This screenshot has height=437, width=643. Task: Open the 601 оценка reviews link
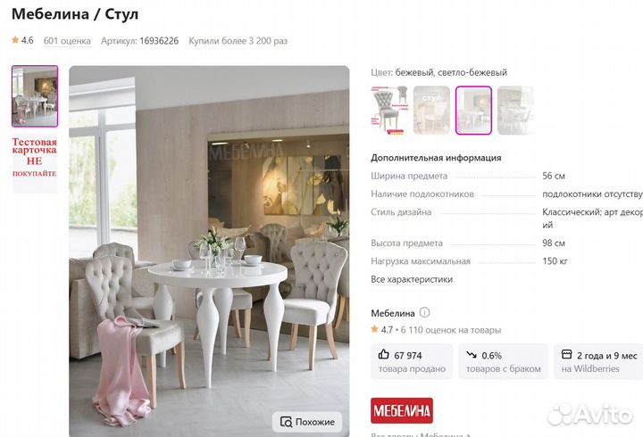pyautogui.click(x=67, y=41)
